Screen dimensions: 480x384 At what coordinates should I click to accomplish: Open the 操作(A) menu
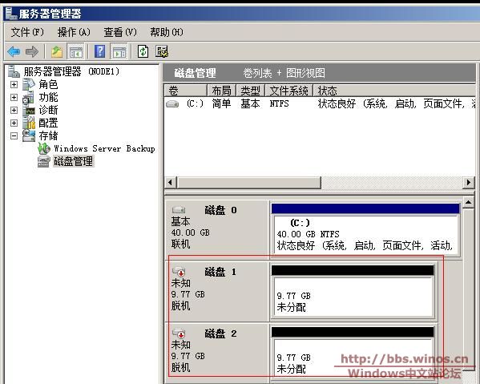click(x=74, y=32)
